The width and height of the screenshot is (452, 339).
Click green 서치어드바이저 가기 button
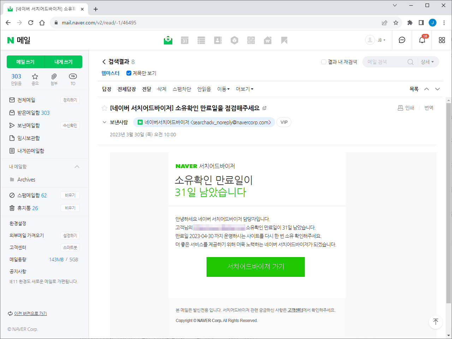[256, 267]
